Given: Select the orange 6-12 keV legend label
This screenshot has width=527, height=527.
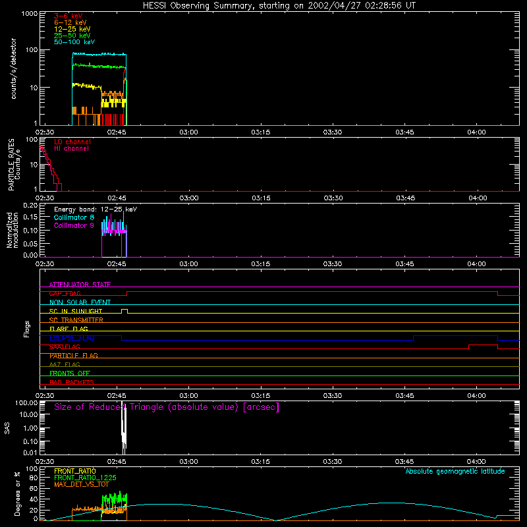Looking at the screenshot, I should (x=70, y=22).
